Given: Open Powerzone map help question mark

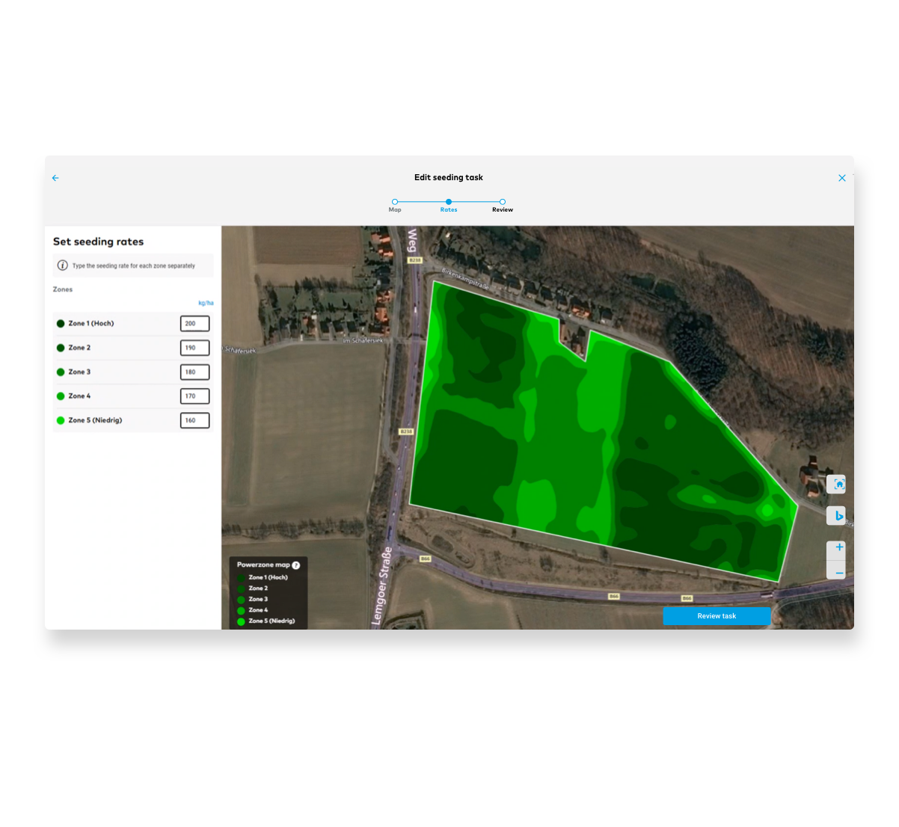Looking at the screenshot, I should click(x=296, y=565).
